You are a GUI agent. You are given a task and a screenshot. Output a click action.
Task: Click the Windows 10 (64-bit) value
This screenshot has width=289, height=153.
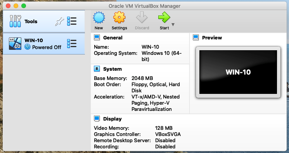(161, 56)
